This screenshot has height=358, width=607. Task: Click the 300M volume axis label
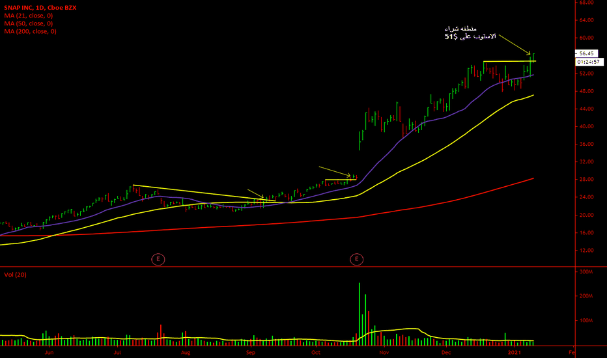point(586,272)
